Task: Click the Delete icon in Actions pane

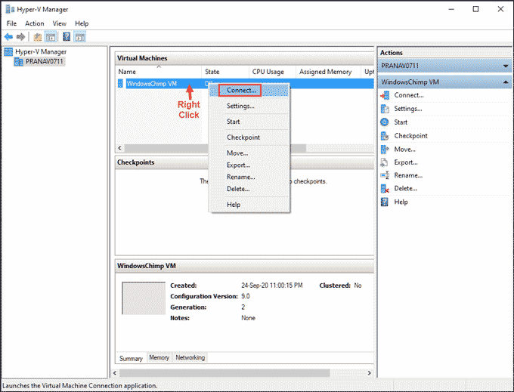Action: pos(385,189)
